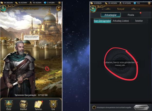The width and height of the screenshot is (152, 111).
Task: Open the Ödül rewards icon
Action: 9,105
